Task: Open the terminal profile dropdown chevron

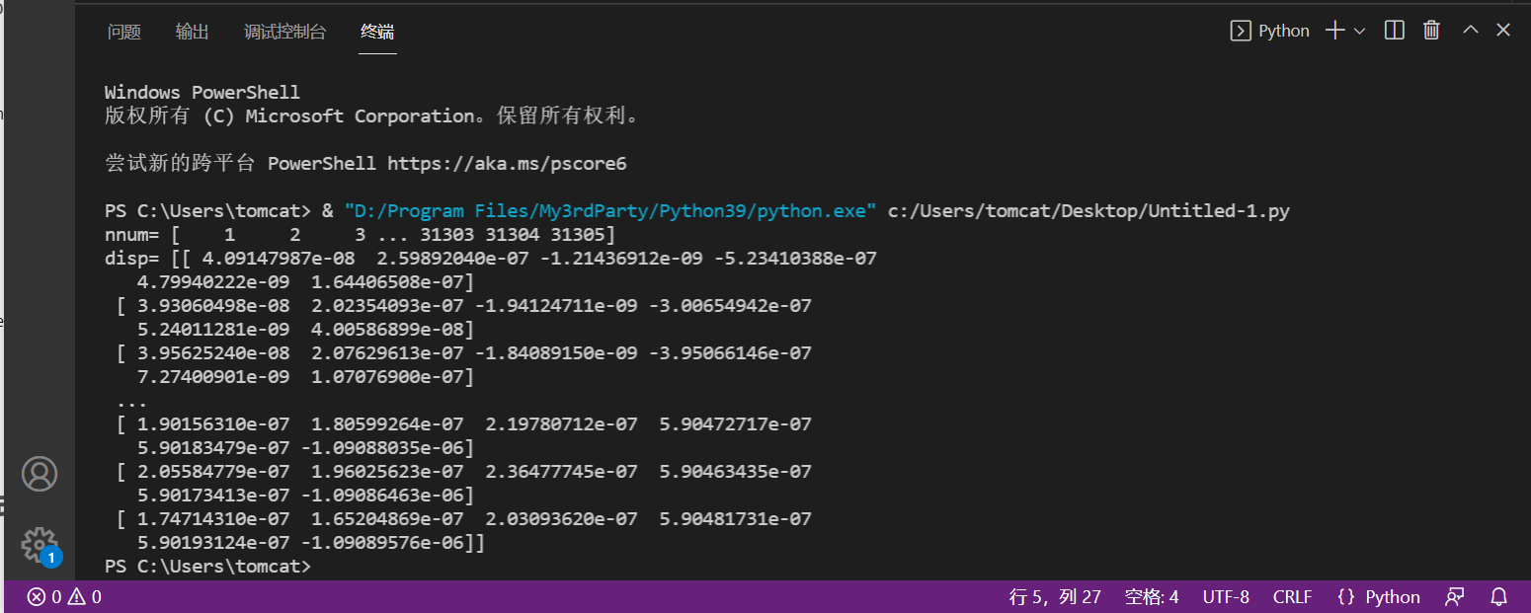Action: tap(1360, 31)
